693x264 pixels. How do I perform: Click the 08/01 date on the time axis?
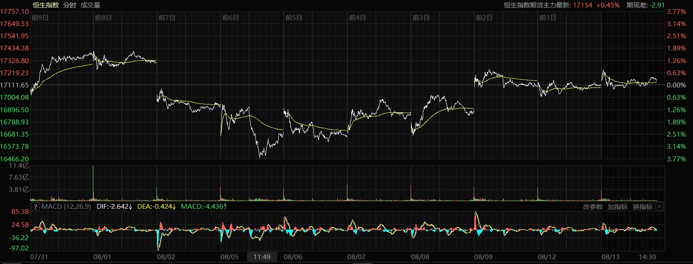click(102, 257)
